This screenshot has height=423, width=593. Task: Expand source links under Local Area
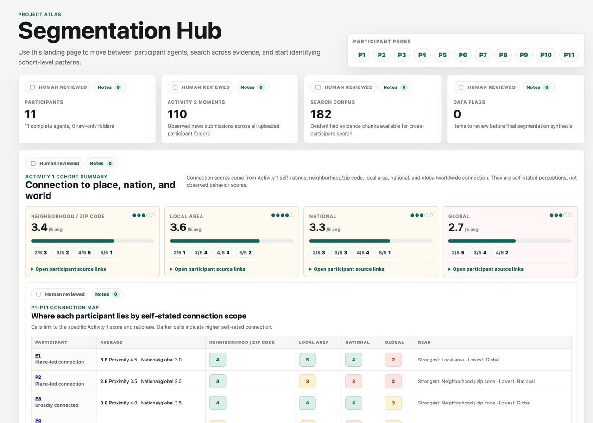click(x=208, y=269)
